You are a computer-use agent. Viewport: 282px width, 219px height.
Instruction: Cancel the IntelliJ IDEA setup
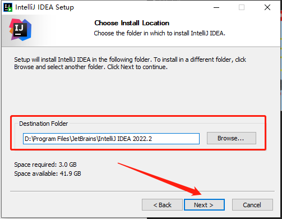(252, 205)
